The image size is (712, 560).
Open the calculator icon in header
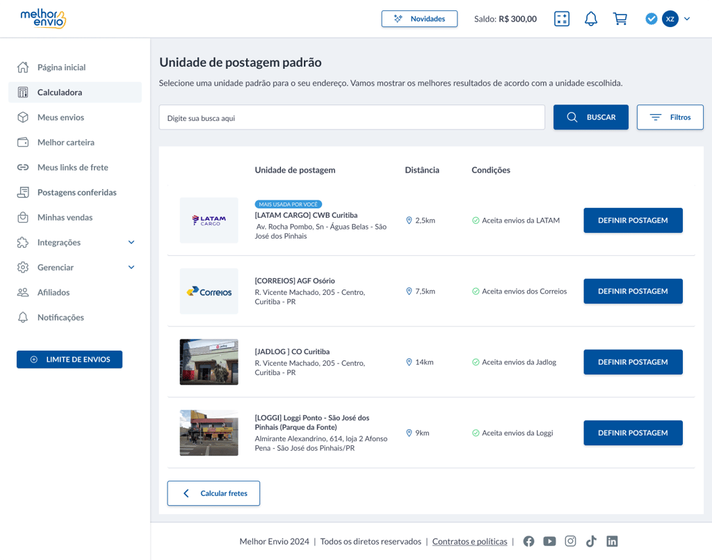pos(562,19)
